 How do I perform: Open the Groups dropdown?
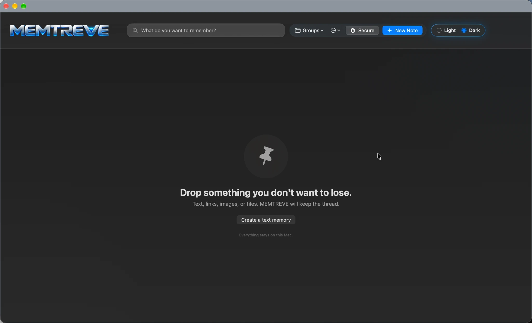coord(309,30)
